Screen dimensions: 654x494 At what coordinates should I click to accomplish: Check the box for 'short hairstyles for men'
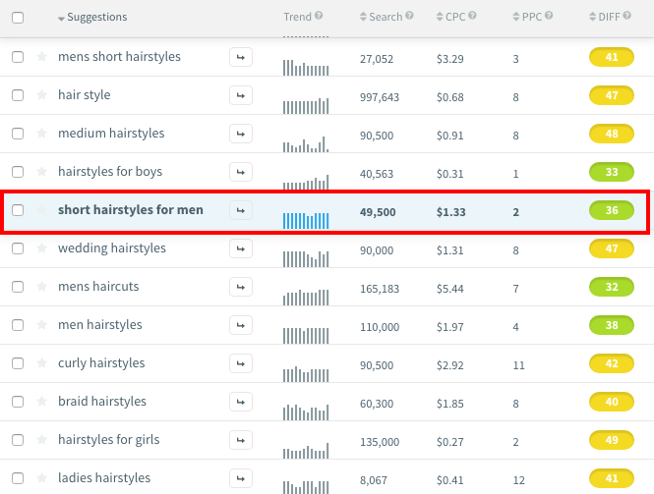coord(18,210)
